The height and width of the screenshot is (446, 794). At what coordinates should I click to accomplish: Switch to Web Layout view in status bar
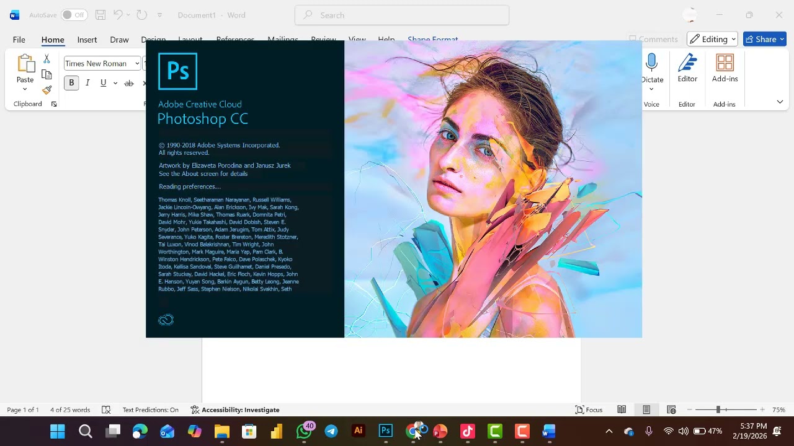(671, 409)
